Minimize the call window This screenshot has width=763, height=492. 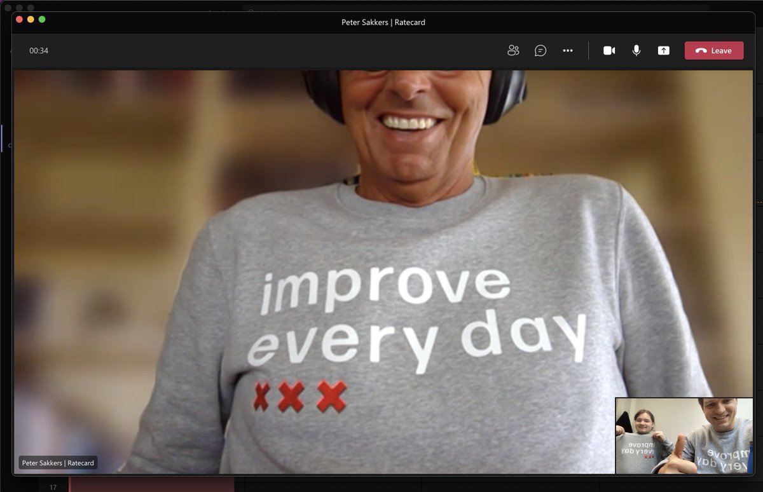point(31,20)
